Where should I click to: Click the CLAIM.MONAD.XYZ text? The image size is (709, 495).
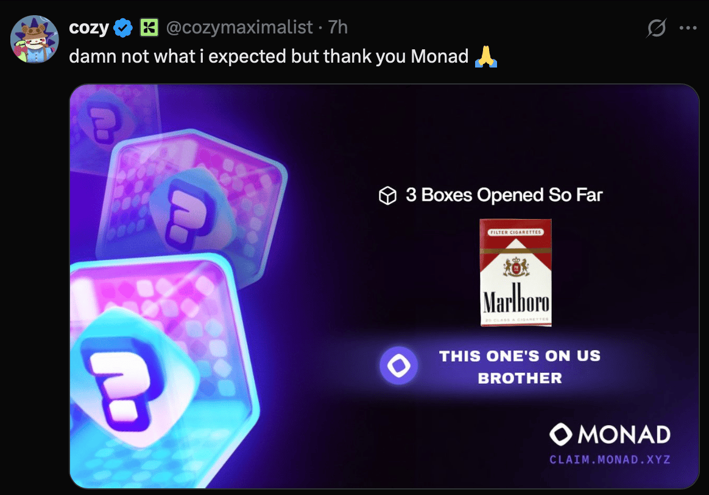(610, 460)
